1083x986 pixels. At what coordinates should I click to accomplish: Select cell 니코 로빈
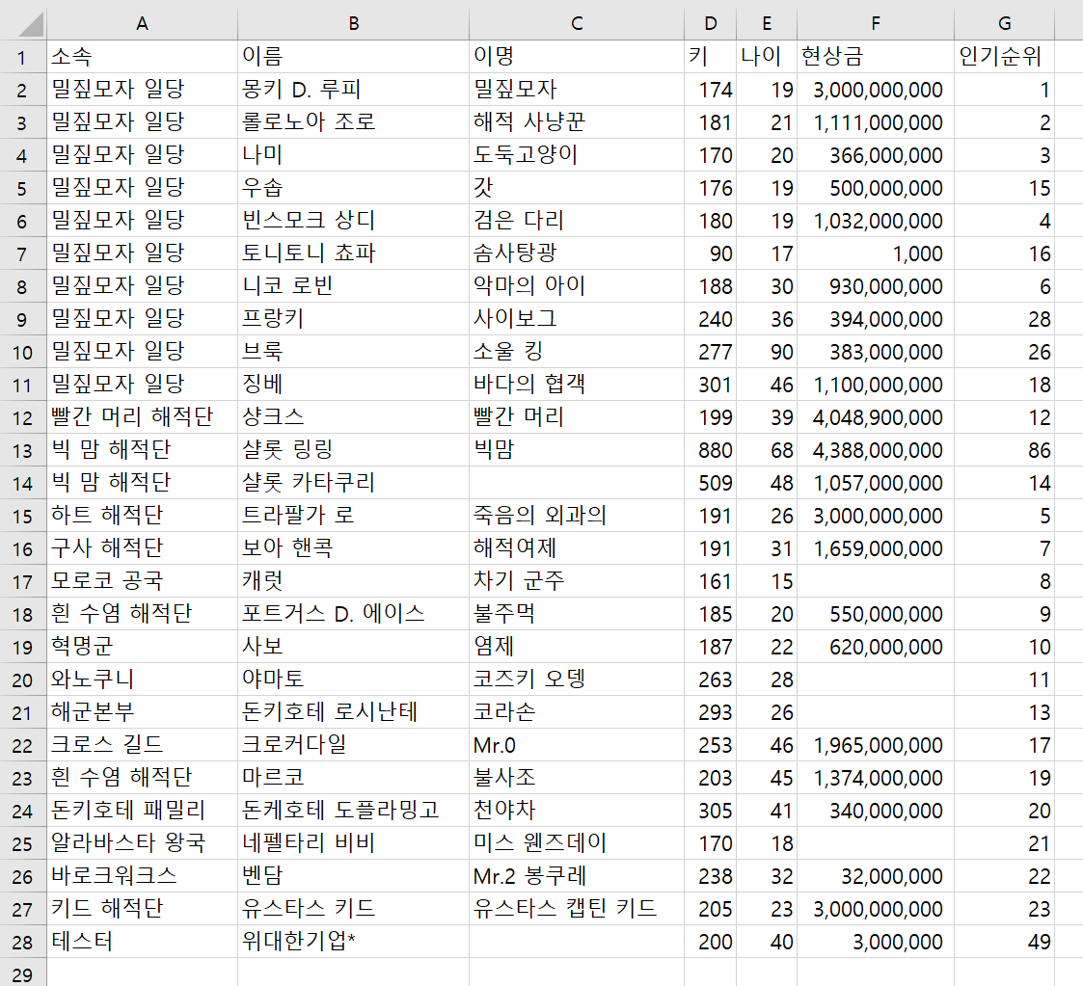click(x=354, y=286)
